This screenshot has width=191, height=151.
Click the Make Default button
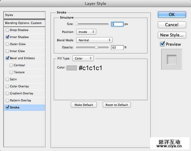coord(84,105)
